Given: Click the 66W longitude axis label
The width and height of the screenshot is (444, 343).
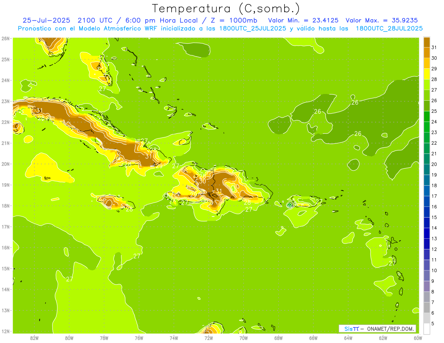Looking at the screenshot, I should pos(313,338).
